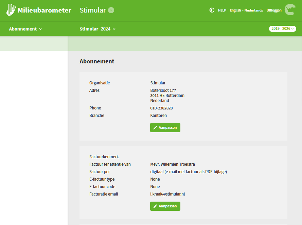Click the Factuur per value digitaal text

pyautogui.click(x=189, y=172)
